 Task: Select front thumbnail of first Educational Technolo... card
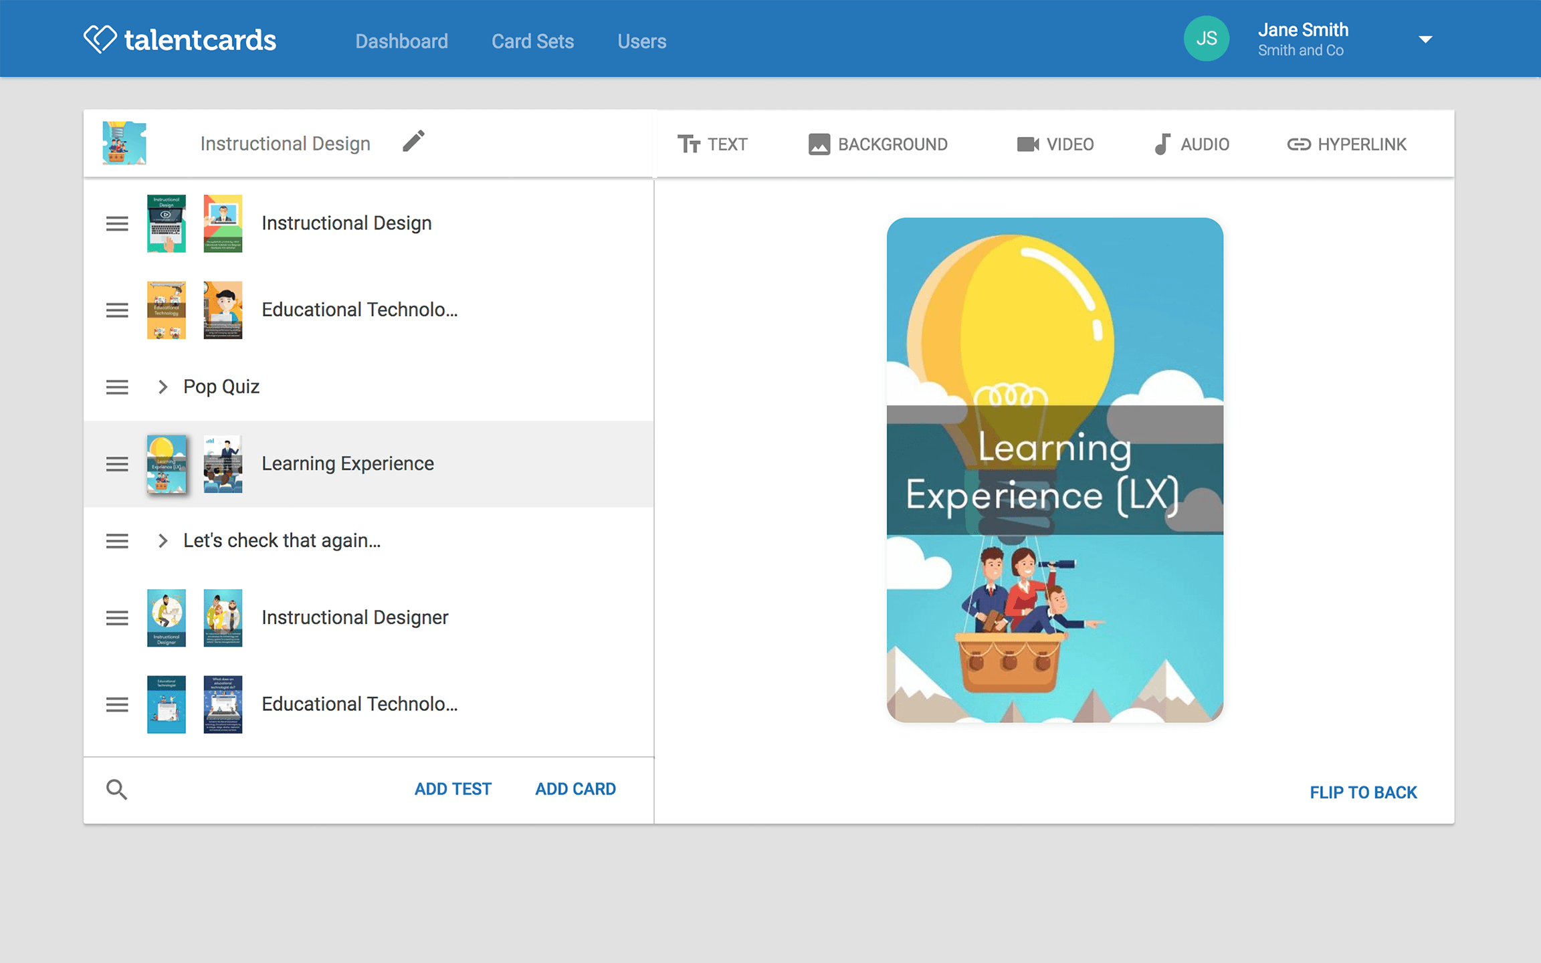coord(167,310)
